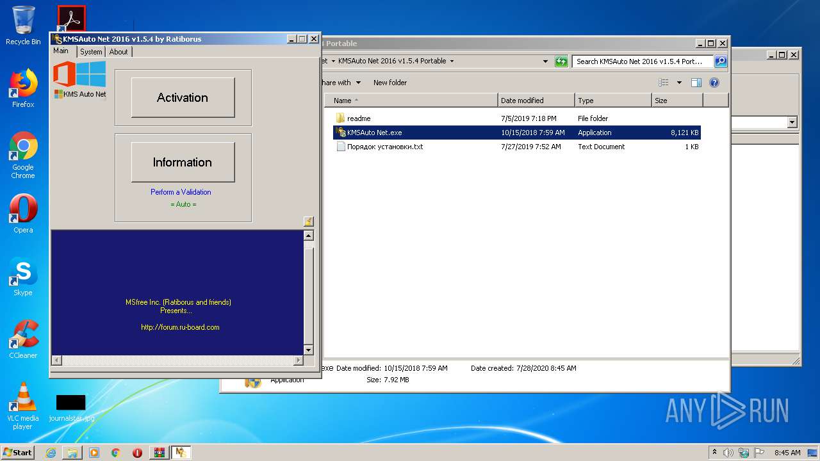Click the clock showing 8:45 AM

[x=787, y=453]
